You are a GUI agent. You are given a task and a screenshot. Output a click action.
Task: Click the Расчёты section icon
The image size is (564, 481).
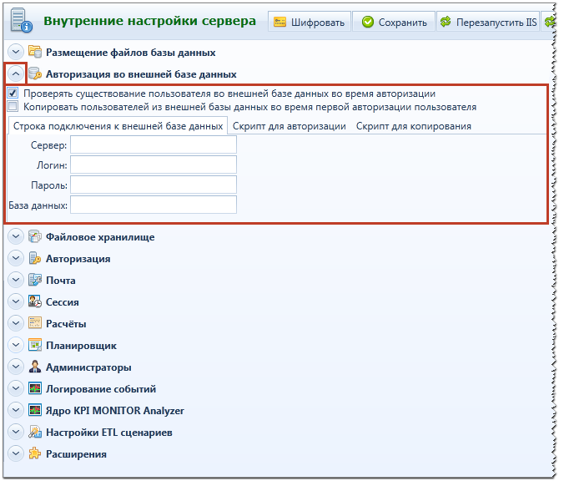[35, 323]
